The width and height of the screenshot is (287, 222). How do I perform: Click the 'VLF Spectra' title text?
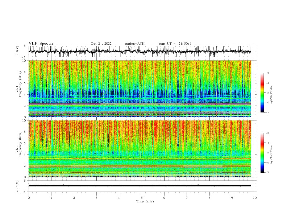click(x=41, y=44)
